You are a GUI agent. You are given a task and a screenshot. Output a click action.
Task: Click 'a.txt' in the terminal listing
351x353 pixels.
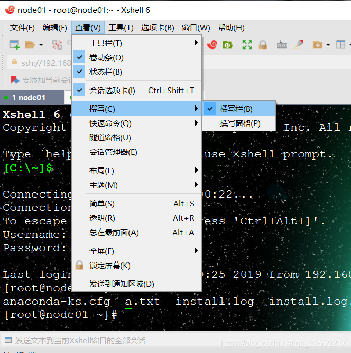tap(142, 301)
